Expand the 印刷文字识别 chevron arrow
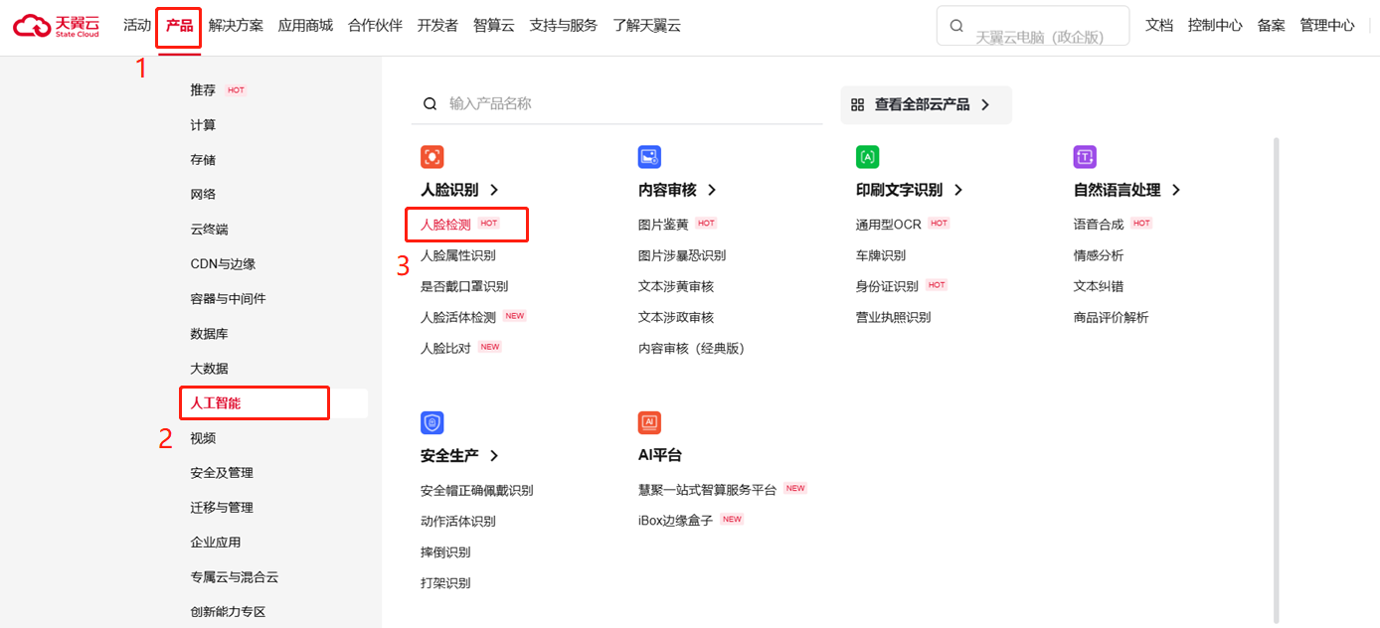1380x628 pixels. coord(958,190)
